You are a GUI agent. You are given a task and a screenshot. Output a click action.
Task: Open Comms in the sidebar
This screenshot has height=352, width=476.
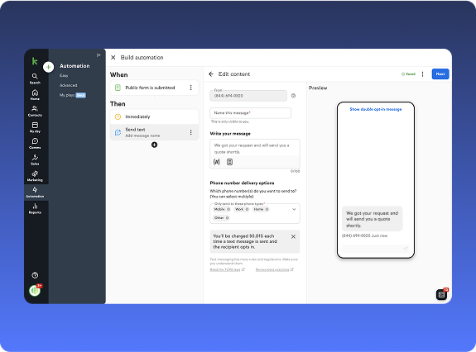[35, 144]
